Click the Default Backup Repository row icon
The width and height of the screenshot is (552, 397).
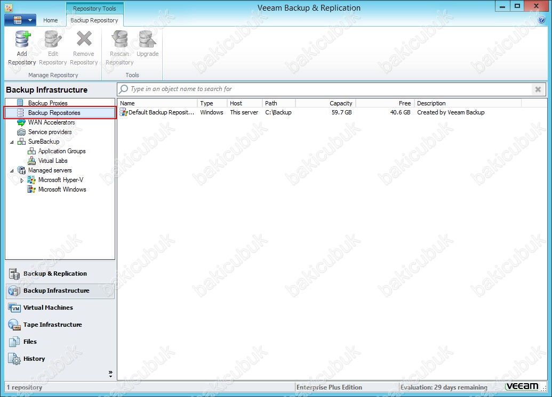click(x=124, y=112)
